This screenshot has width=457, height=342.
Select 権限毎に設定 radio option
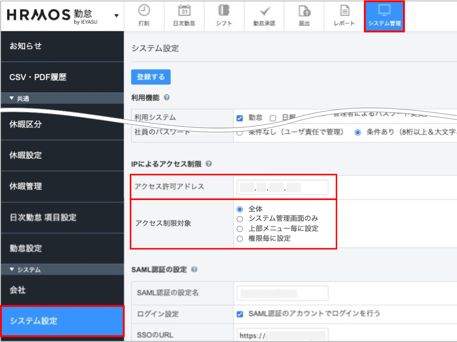tap(239, 238)
